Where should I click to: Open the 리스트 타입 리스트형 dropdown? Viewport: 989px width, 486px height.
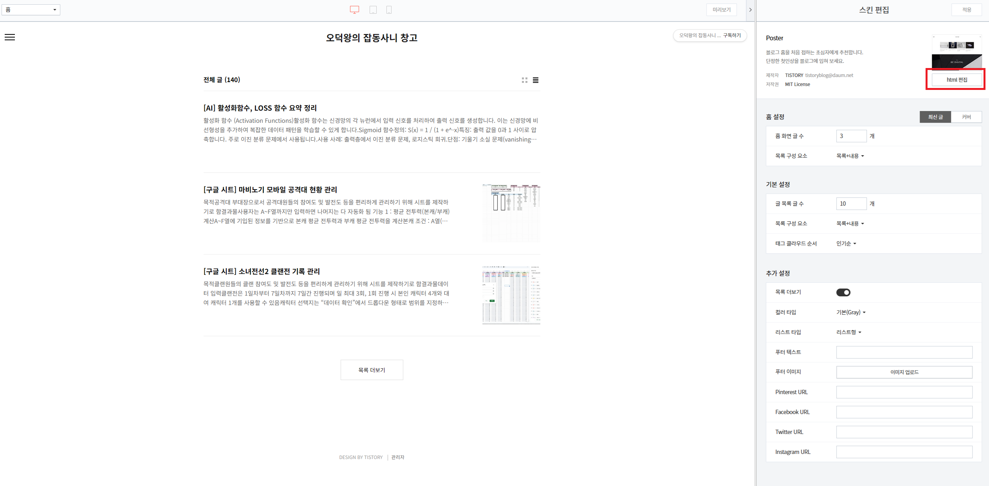tap(848, 332)
